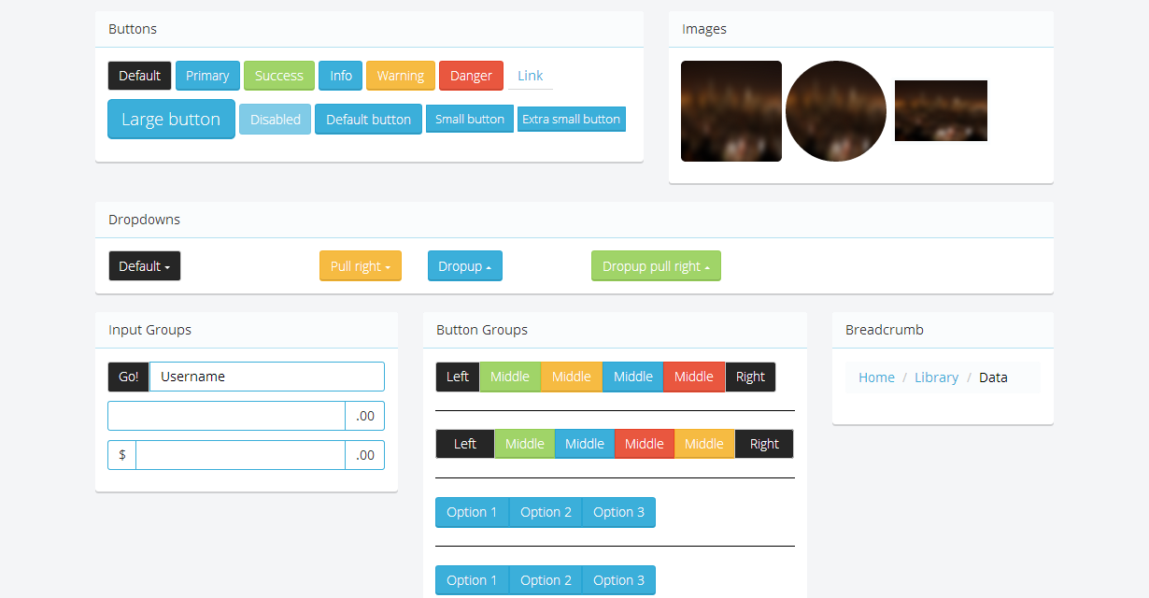This screenshot has width=1149, height=598.
Task: Open the Dropup pull right menu
Action: point(655,265)
